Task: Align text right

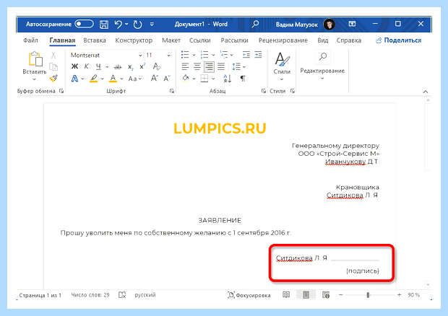Action: (x=209, y=67)
